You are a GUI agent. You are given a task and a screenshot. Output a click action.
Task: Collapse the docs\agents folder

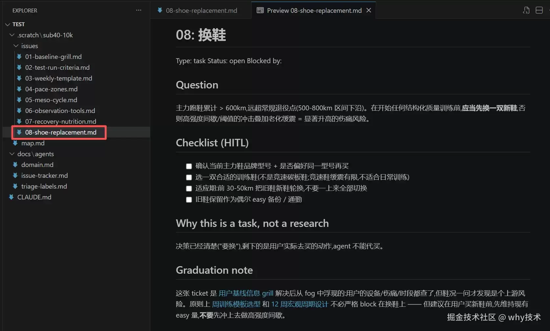[x=12, y=154]
